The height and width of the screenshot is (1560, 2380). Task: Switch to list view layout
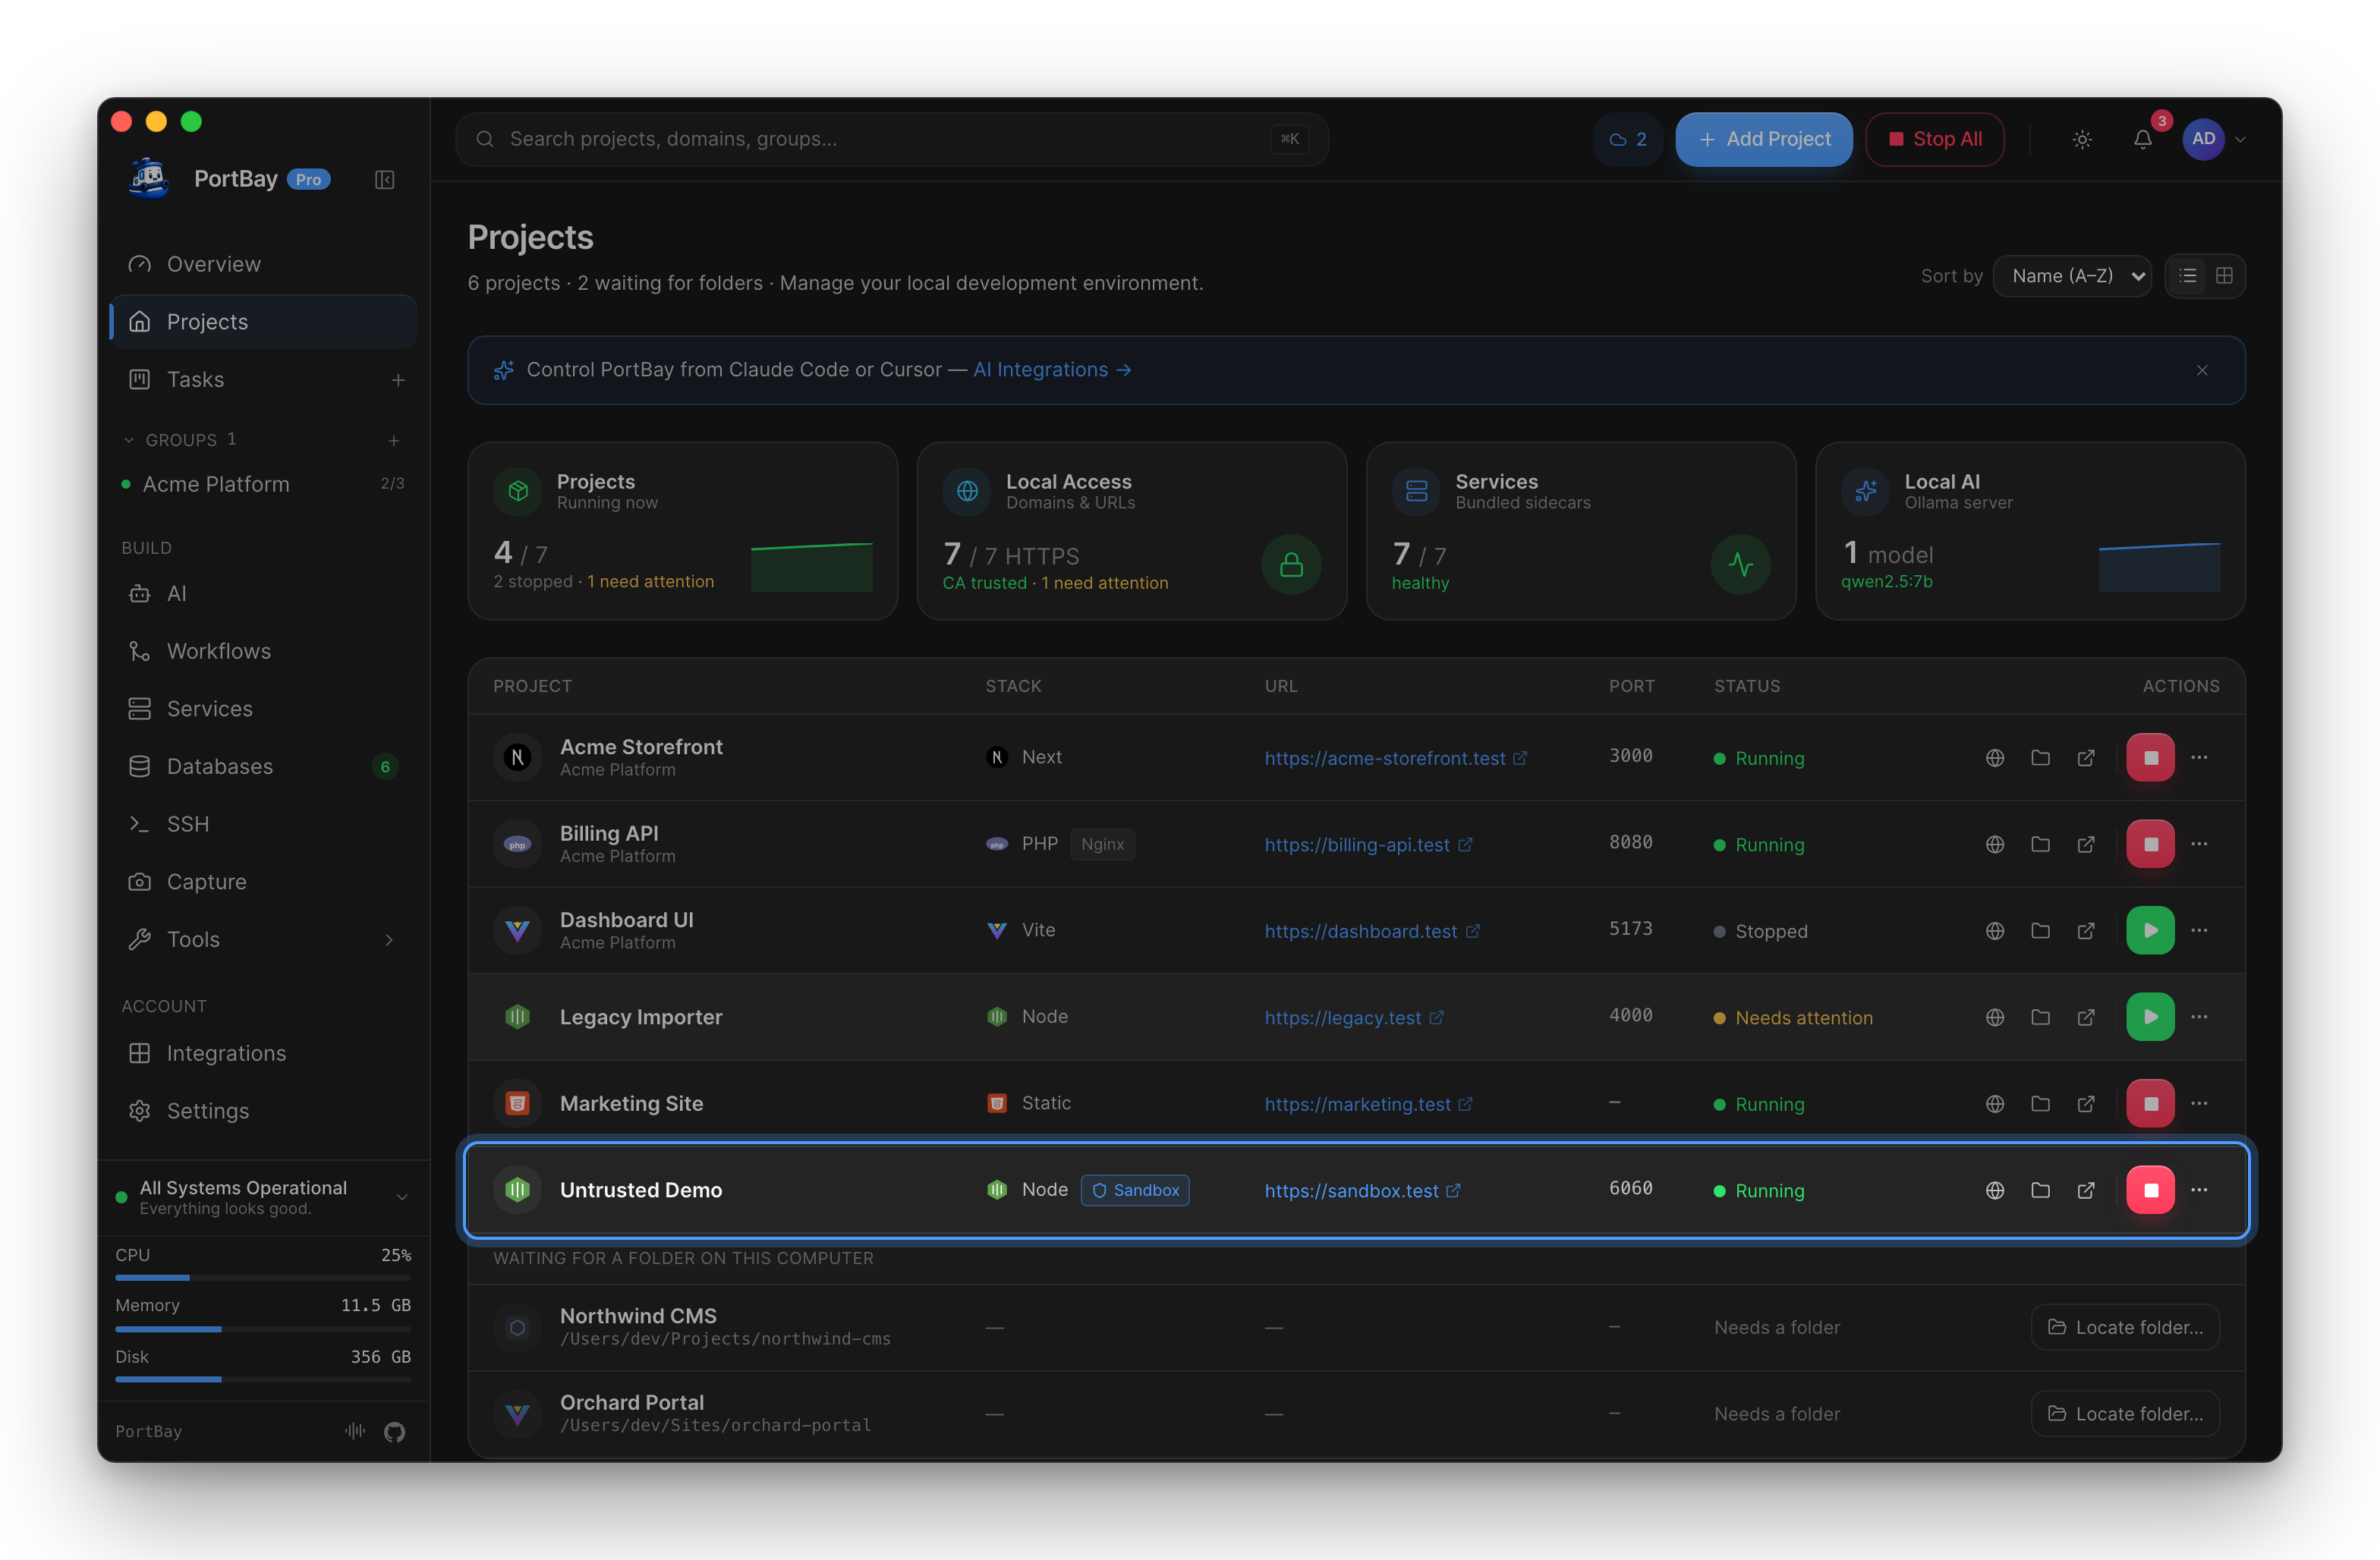(x=2188, y=275)
